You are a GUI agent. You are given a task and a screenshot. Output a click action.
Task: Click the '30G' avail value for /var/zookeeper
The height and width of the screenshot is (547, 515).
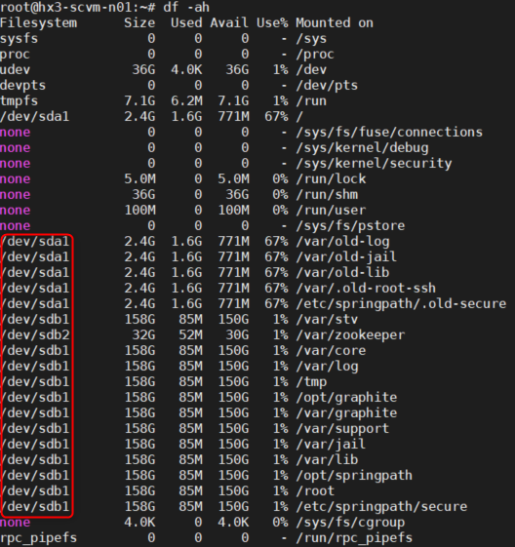(x=237, y=335)
